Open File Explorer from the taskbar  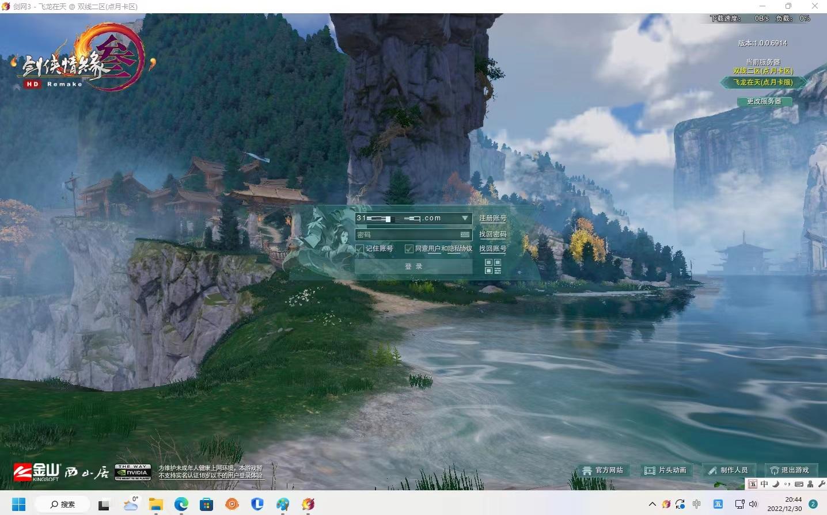click(x=156, y=505)
